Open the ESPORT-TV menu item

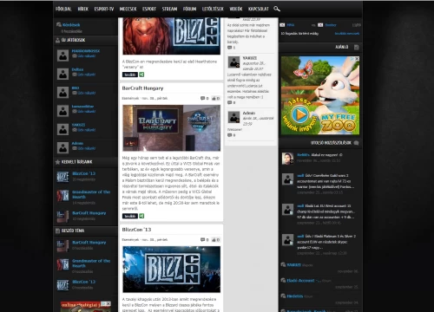[104, 9]
